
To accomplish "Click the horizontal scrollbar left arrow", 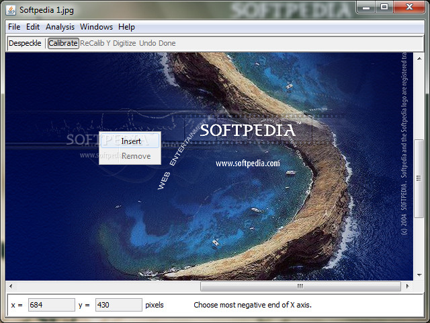I will click(x=11, y=286).
